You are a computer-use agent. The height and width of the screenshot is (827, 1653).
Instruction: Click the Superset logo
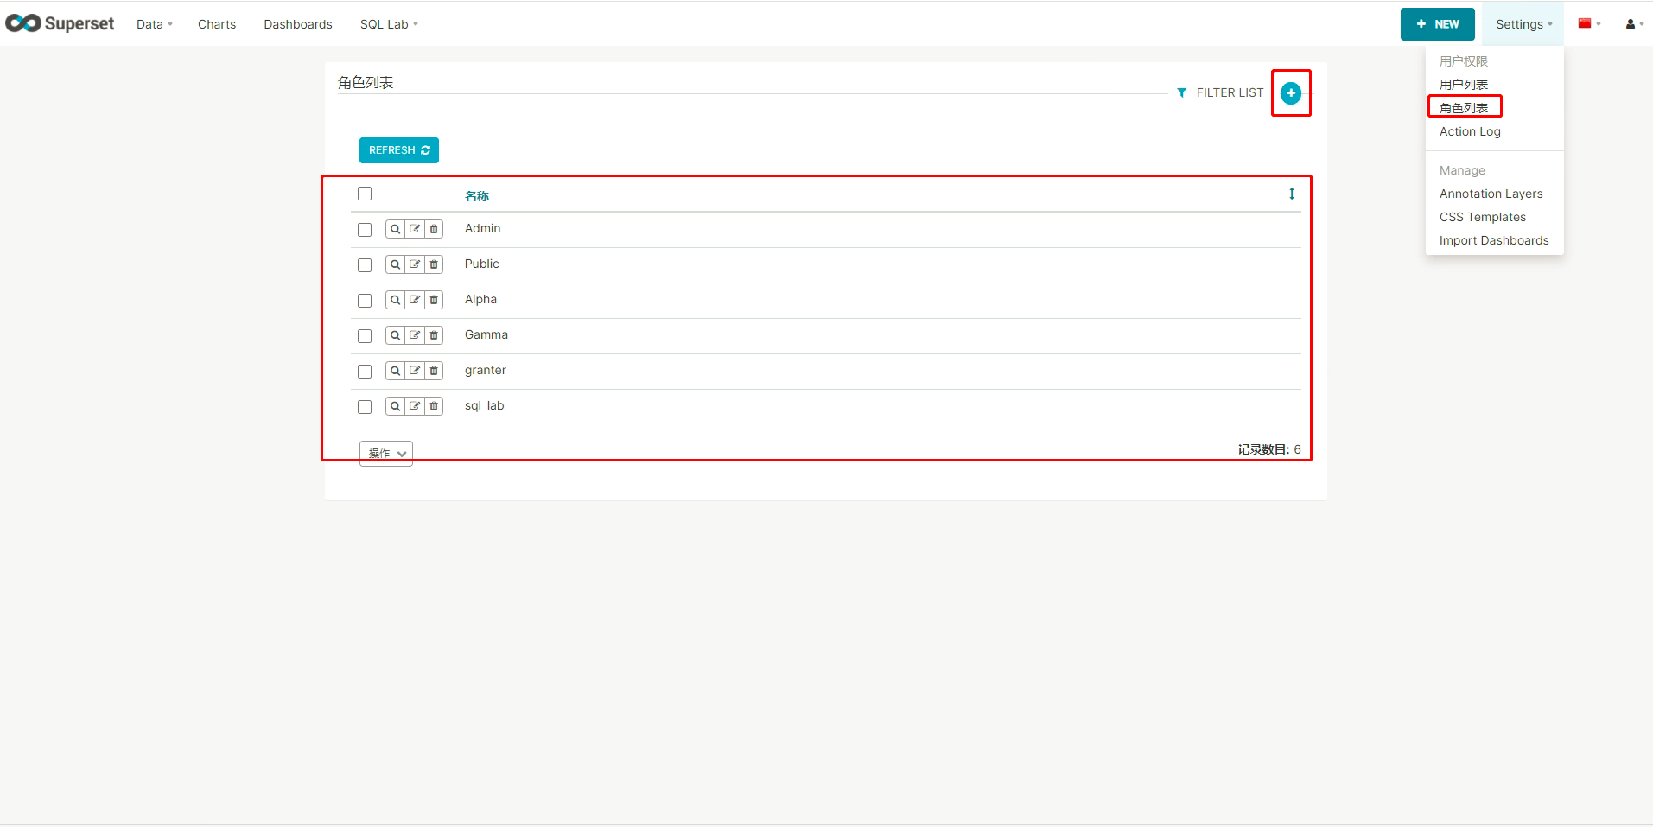coord(60,23)
